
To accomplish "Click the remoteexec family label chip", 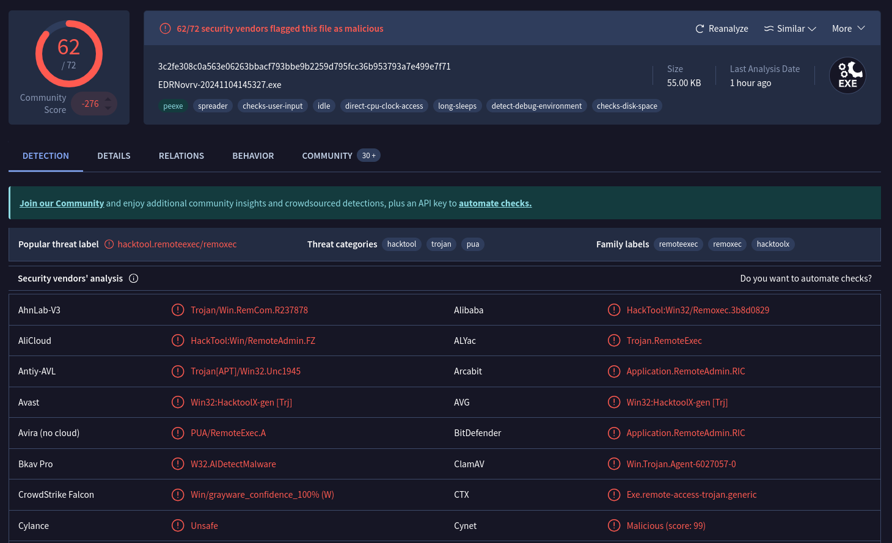I will pyautogui.click(x=678, y=244).
